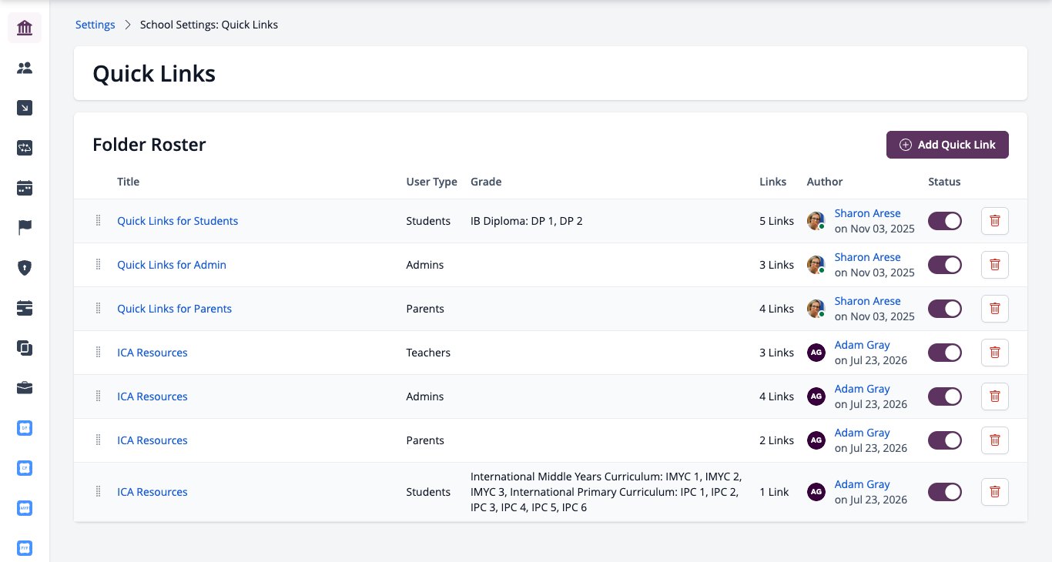Click the Add Quick Link button

coord(947,145)
